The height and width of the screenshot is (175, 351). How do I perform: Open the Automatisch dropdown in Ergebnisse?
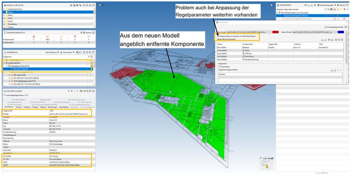point(67,52)
